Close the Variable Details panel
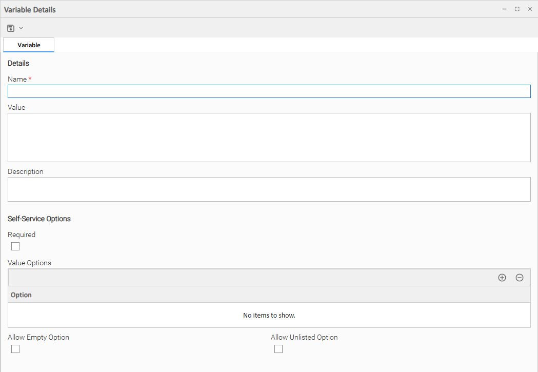538x372 pixels. [x=530, y=9]
